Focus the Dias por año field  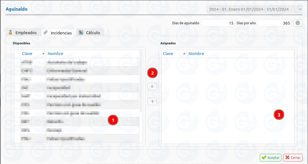coord(274,23)
